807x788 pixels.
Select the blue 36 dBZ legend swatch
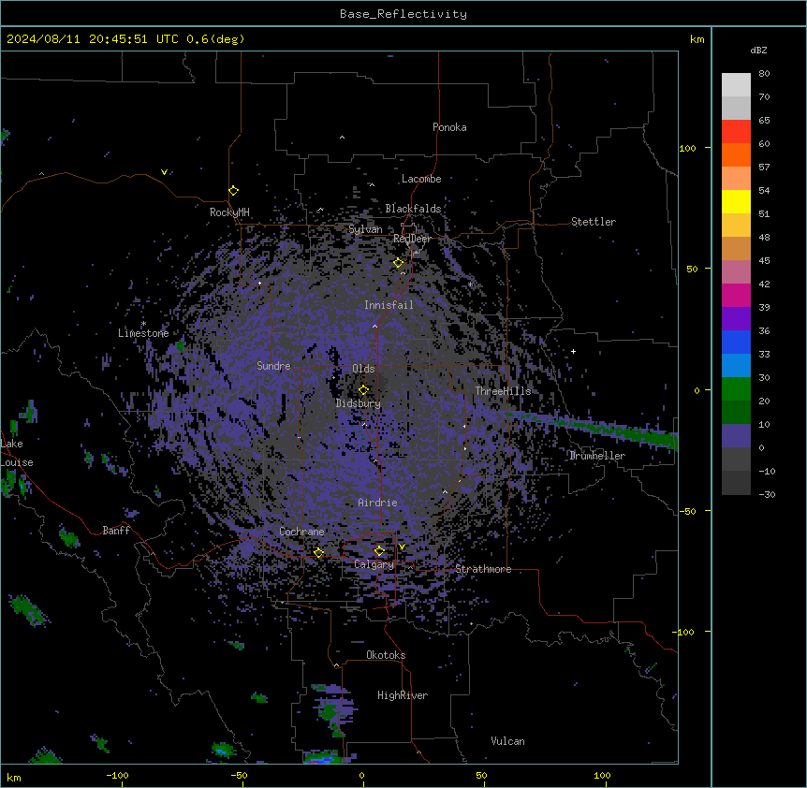736,342
